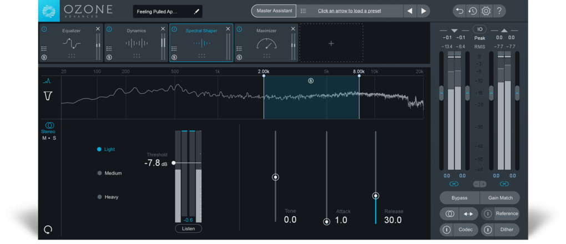Screen dimensions: 566x244
Task: Click the Threshold slider handle
Action: (174, 163)
